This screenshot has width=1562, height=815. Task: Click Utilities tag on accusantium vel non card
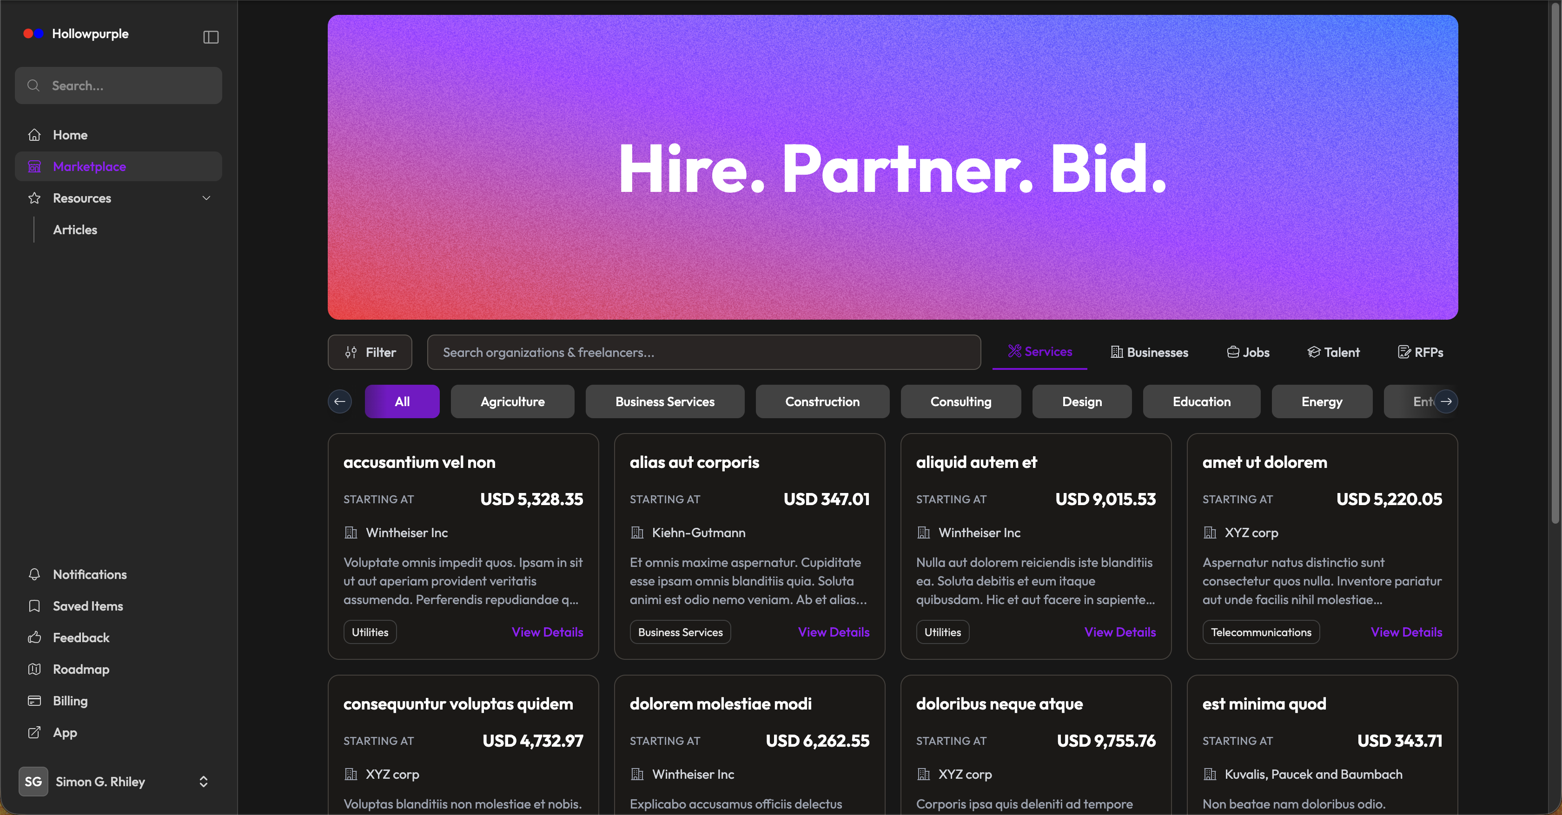[x=370, y=632]
